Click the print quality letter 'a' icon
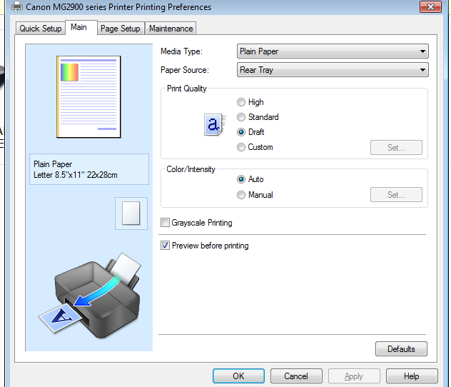 [215, 124]
